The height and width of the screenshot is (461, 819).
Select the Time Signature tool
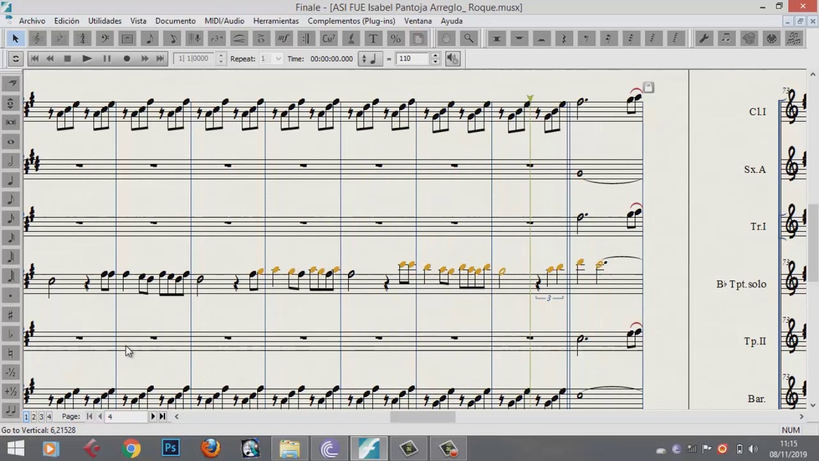[83, 39]
